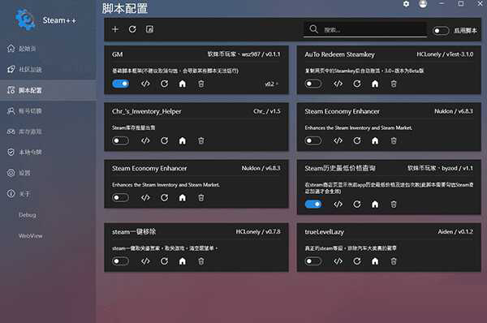Refresh the trueLevelLazy script
The width and height of the screenshot is (487, 323).
[x=357, y=261]
